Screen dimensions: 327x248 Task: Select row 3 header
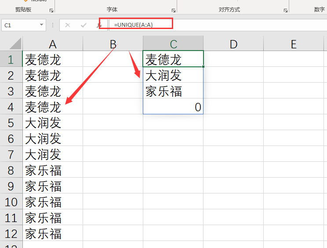click(x=11, y=91)
